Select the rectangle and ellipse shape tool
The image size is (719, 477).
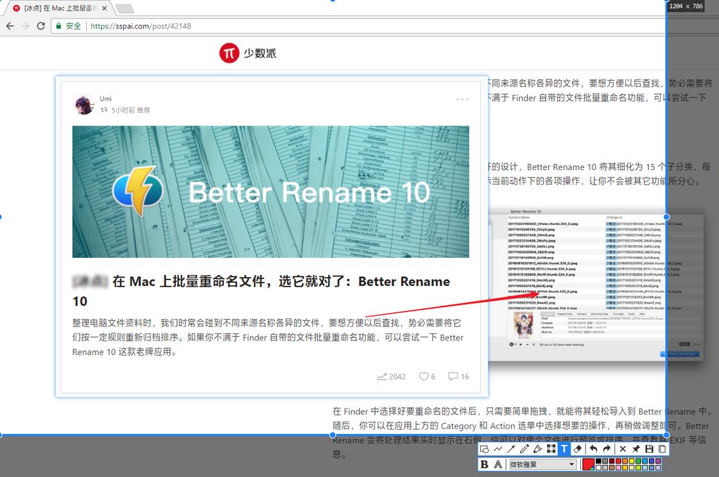click(484, 449)
